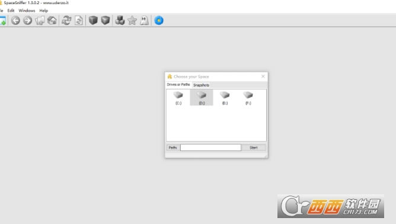
Task: Open the Help menu
Action: coord(43,11)
